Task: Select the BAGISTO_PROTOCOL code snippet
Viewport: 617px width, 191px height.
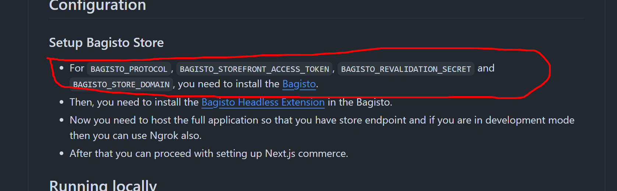Action: point(129,69)
